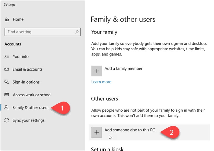This screenshot has width=214, height=151.
Task: Click the Sync your settings arrows icon
Action: pos(7,120)
